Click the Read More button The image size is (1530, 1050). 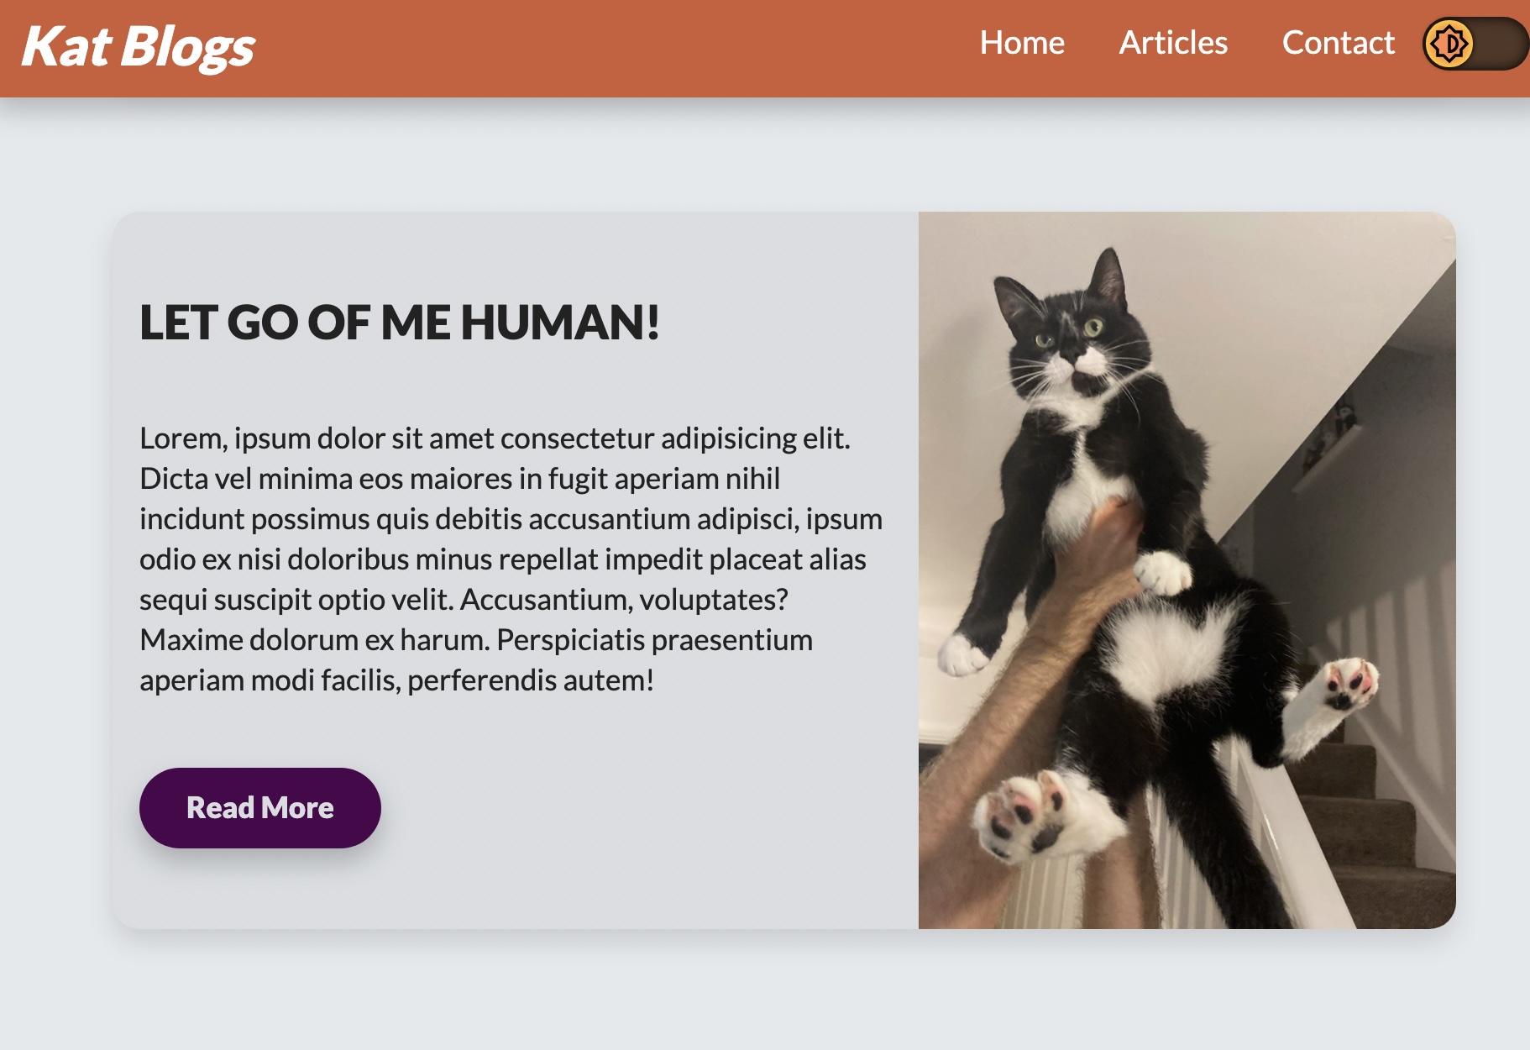coord(260,808)
